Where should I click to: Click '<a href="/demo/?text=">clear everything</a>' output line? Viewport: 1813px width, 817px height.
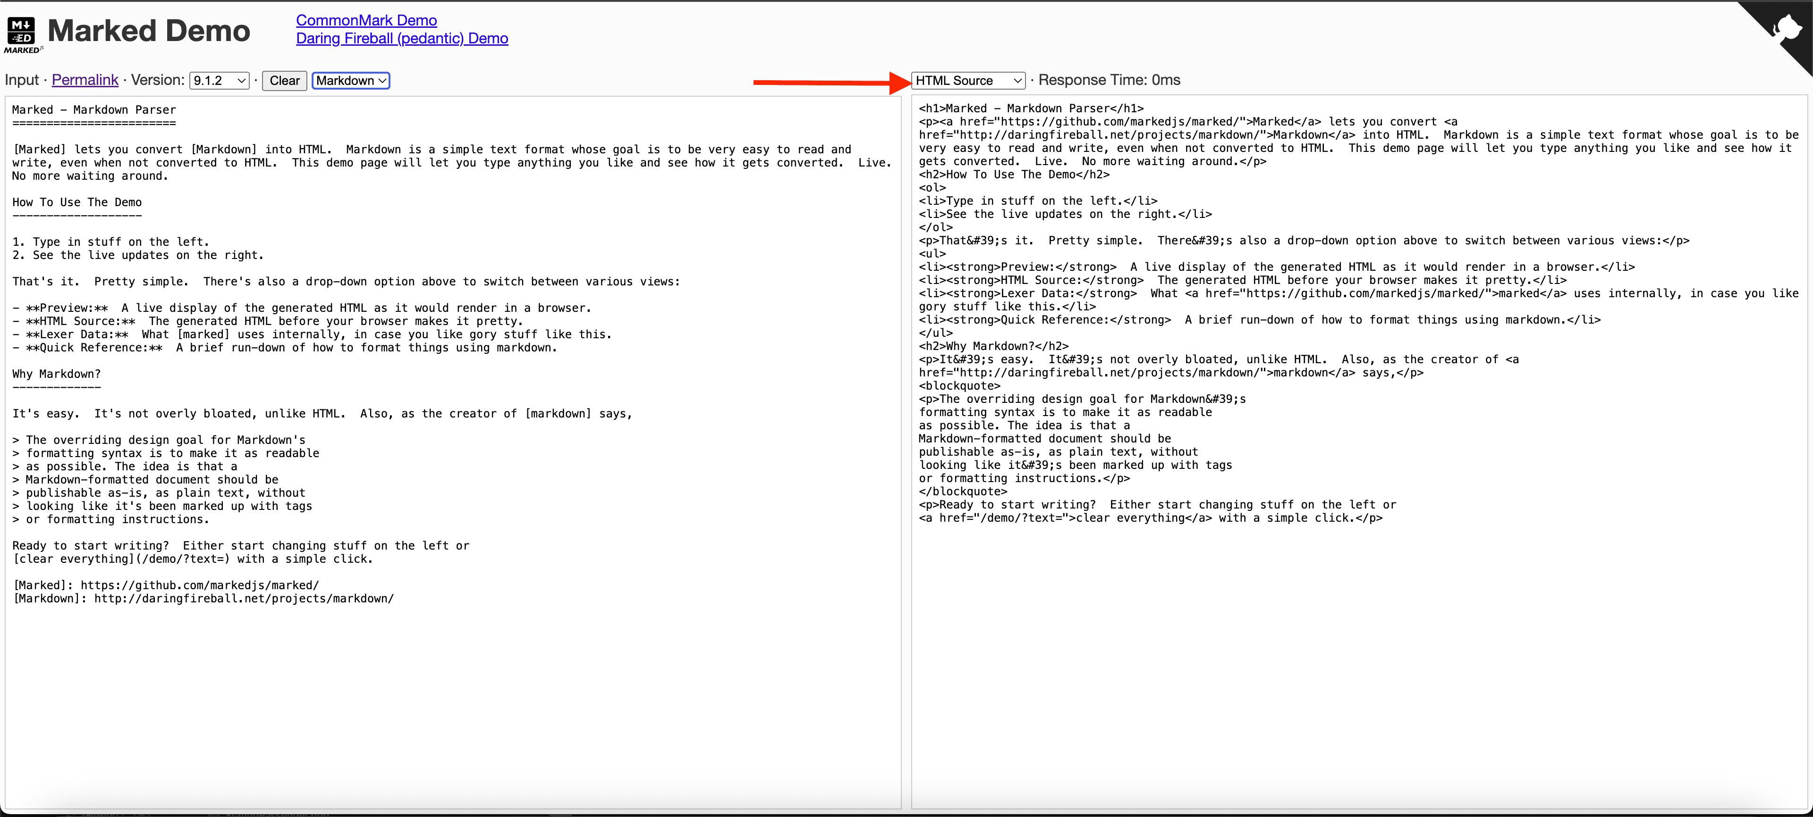point(1151,518)
